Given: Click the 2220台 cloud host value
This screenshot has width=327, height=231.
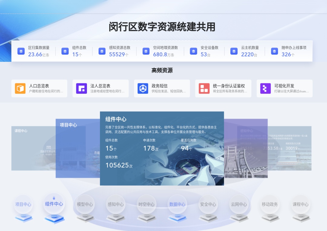Looking at the screenshot, I should pos(249,55).
